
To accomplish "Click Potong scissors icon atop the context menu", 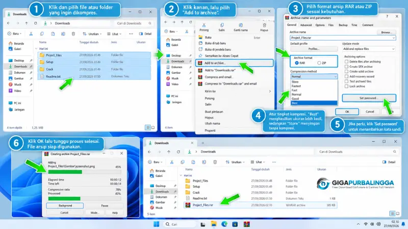I will [x=204, y=25].
